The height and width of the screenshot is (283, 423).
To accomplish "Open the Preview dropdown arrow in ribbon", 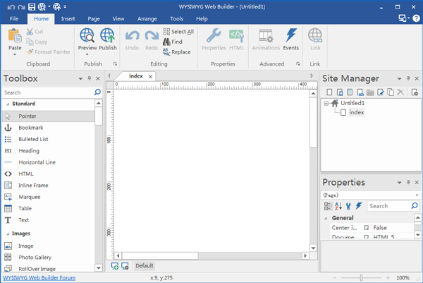I will click(87, 54).
